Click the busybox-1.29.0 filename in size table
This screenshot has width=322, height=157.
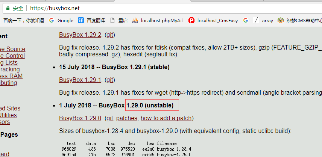[174, 154]
